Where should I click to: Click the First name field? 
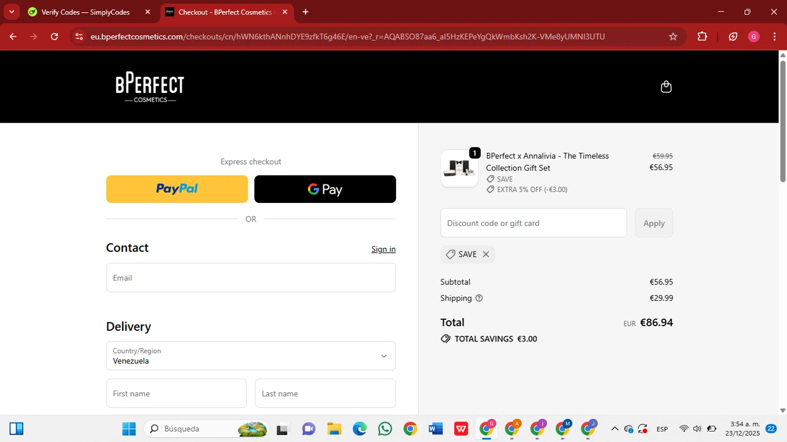(176, 393)
